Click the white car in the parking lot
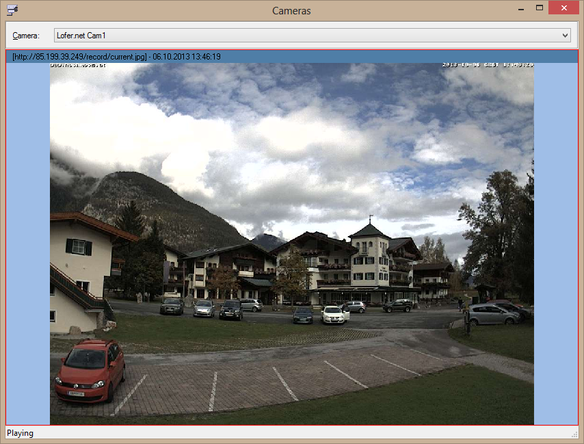 point(334,314)
